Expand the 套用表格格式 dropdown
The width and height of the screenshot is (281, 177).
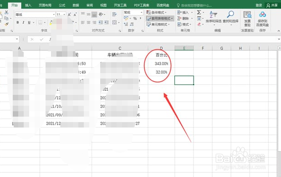tap(172, 19)
